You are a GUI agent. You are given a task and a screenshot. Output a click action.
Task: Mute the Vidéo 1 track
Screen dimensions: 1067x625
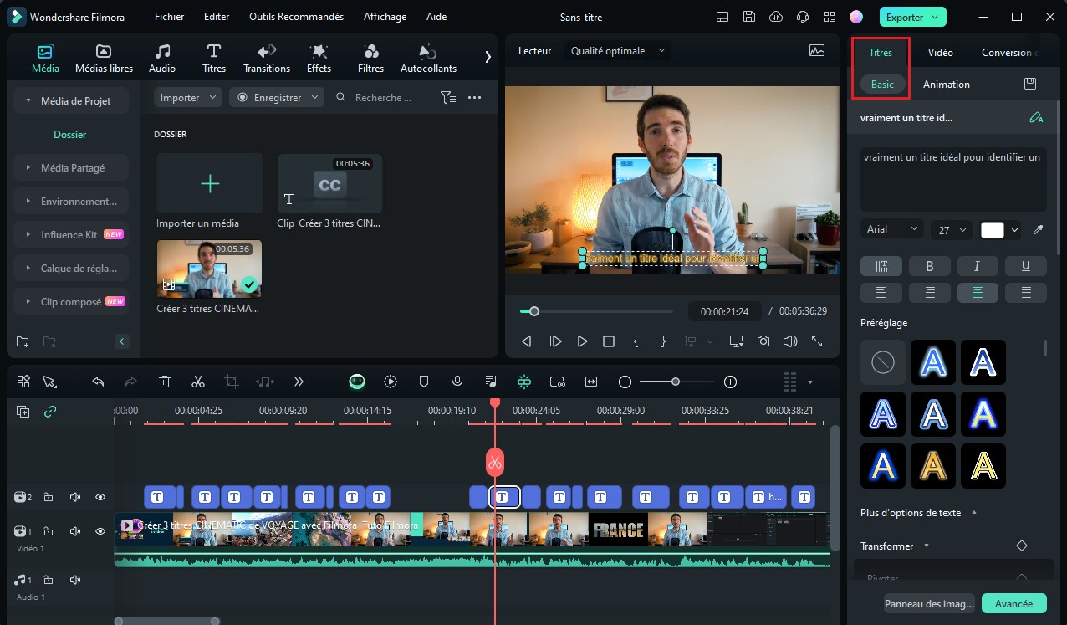click(75, 531)
